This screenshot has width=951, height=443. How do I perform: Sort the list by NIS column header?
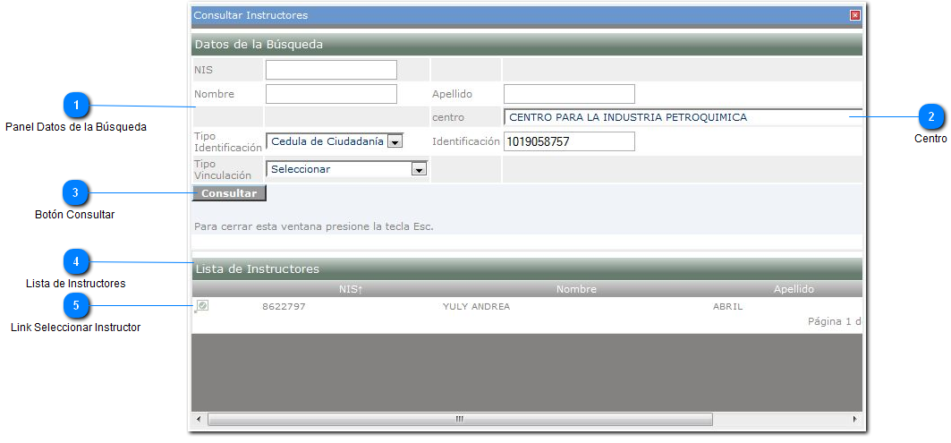click(351, 289)
